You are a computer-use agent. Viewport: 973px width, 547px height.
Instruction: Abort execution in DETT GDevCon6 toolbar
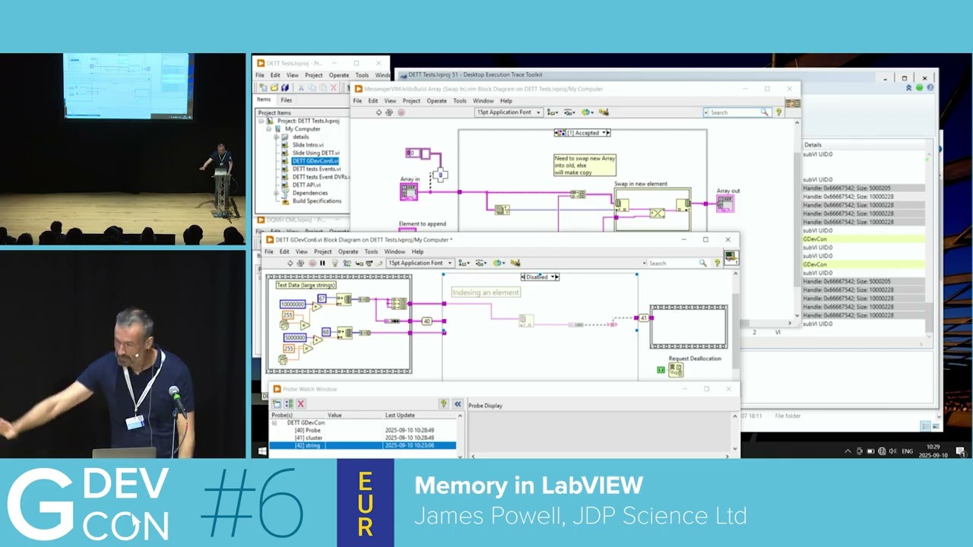coord(312,263)
